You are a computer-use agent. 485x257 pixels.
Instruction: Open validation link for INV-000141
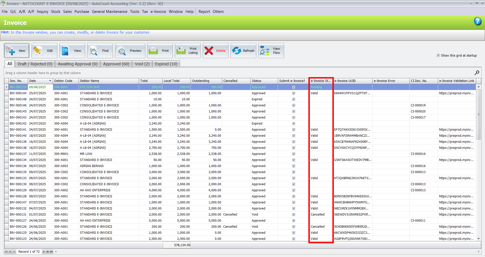pyautogui.click(x=456, y=130)
